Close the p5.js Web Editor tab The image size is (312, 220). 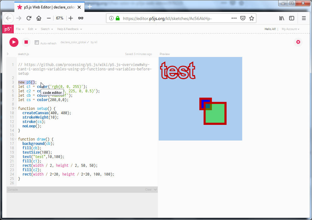79,7
